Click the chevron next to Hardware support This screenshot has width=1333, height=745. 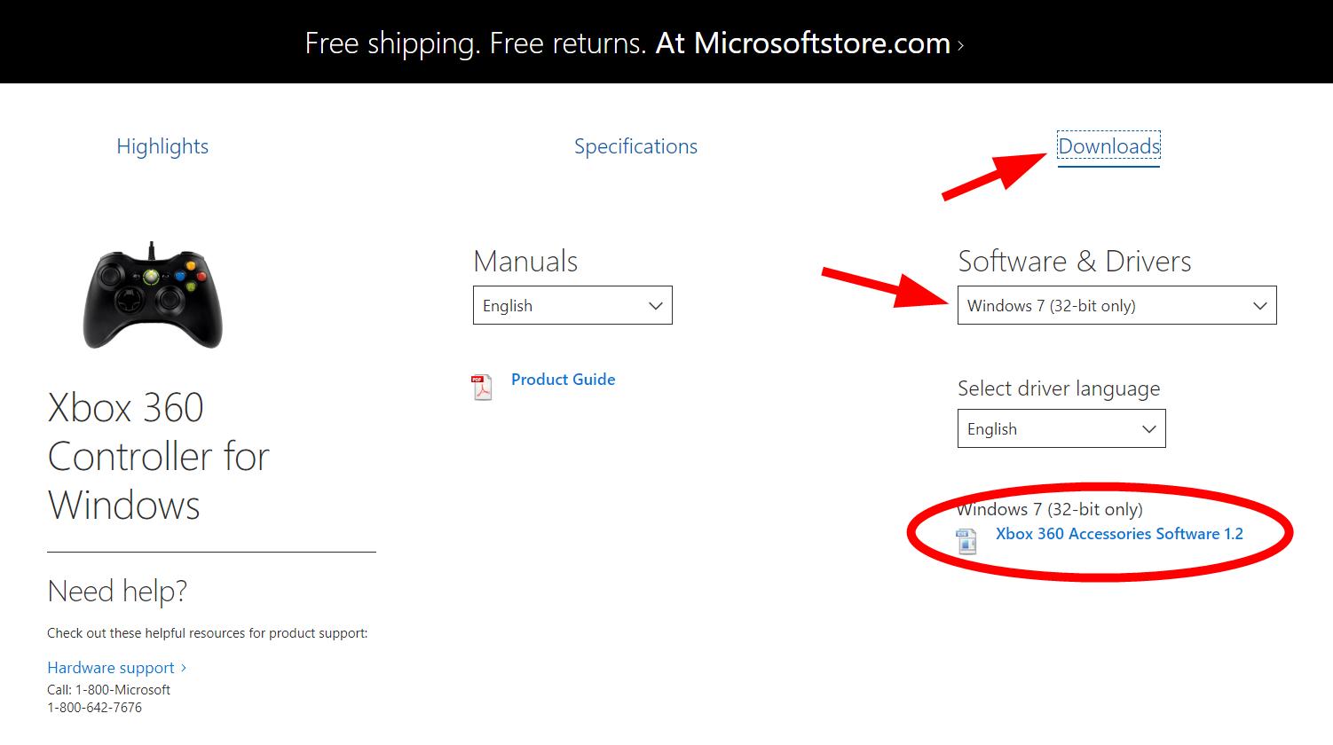click(x=184, y=668)
